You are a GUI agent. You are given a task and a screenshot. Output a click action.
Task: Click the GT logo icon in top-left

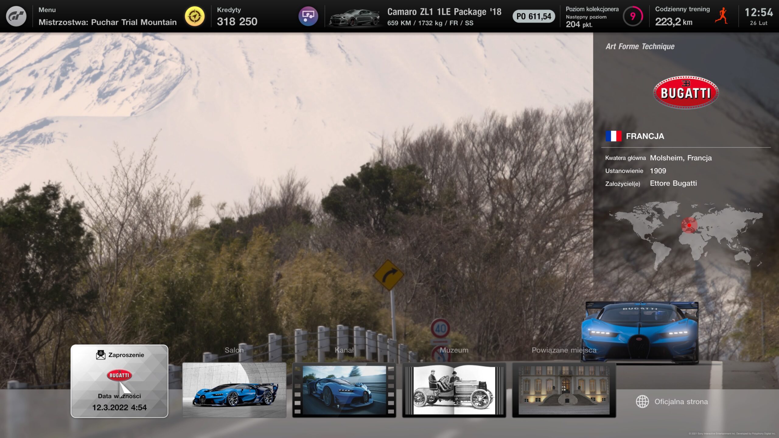(x=16, y=16)
